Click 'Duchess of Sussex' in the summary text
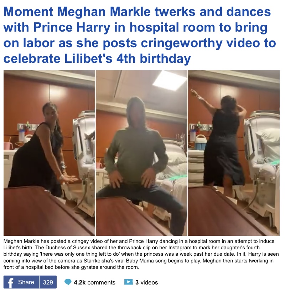This screenshot has width=285, height=293. 68,248
